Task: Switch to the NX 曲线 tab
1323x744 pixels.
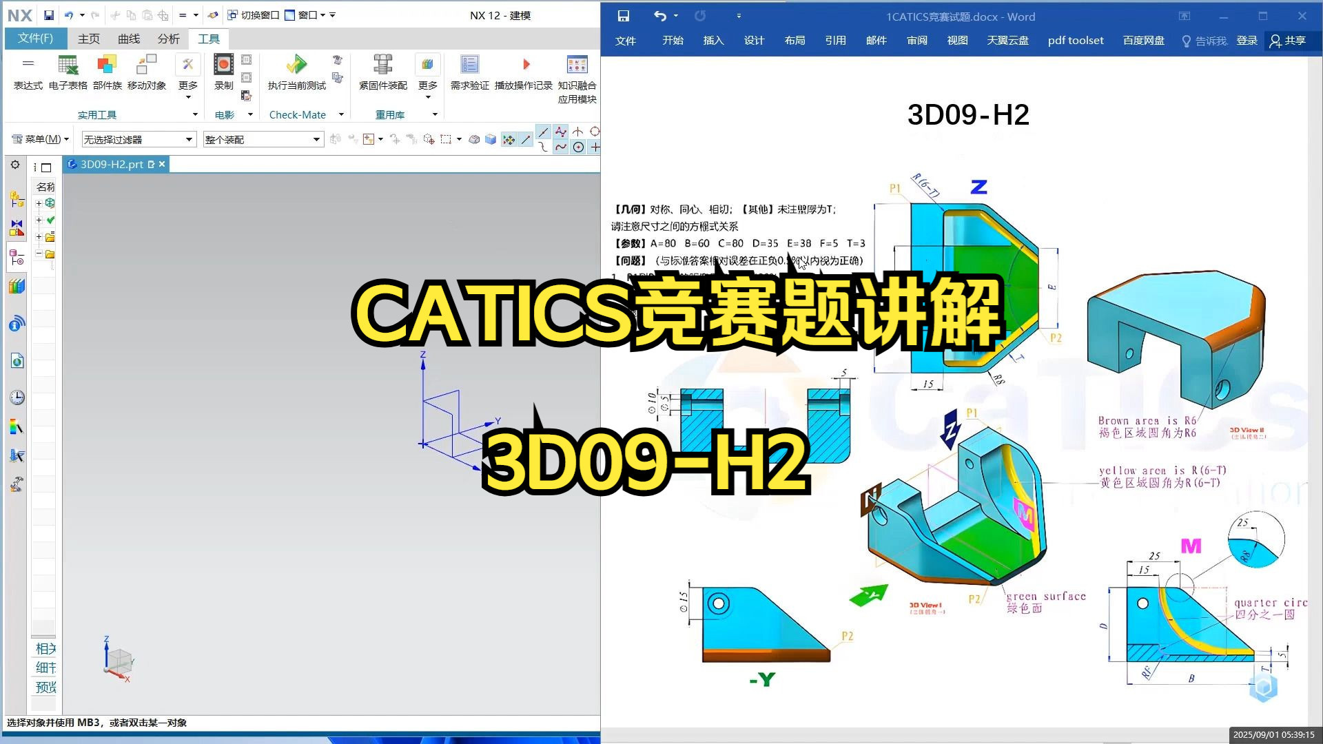Action: 129,39
